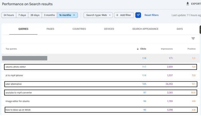The height and width of the screenshot is (116, 201).
Task: Click the 90 clicks value
Action: (x=145, y=110)
